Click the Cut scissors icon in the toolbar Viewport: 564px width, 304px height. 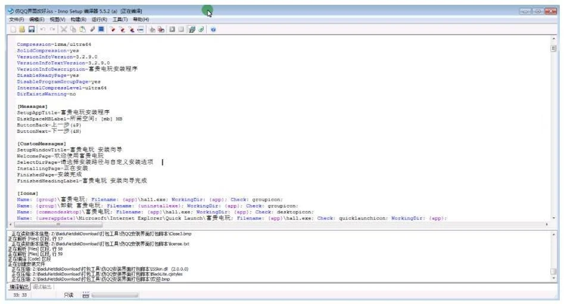point(64,29)
